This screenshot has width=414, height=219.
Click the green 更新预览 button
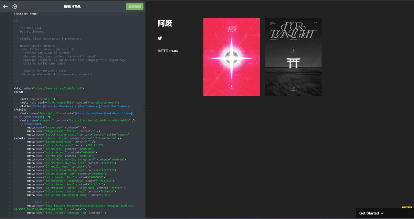(135, 6)
